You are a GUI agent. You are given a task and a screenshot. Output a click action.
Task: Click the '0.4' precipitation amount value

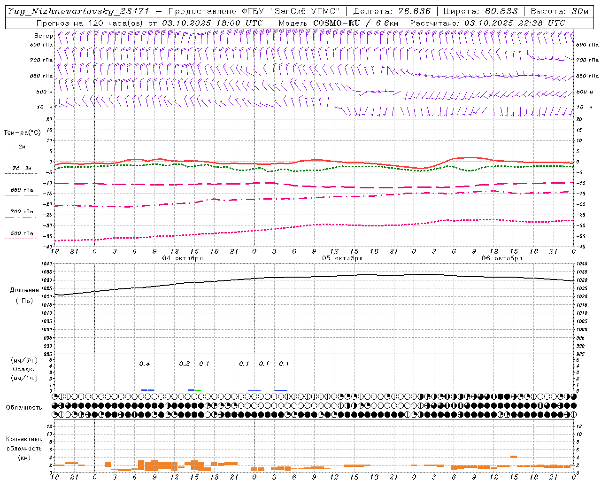click(x=145, y=364)
